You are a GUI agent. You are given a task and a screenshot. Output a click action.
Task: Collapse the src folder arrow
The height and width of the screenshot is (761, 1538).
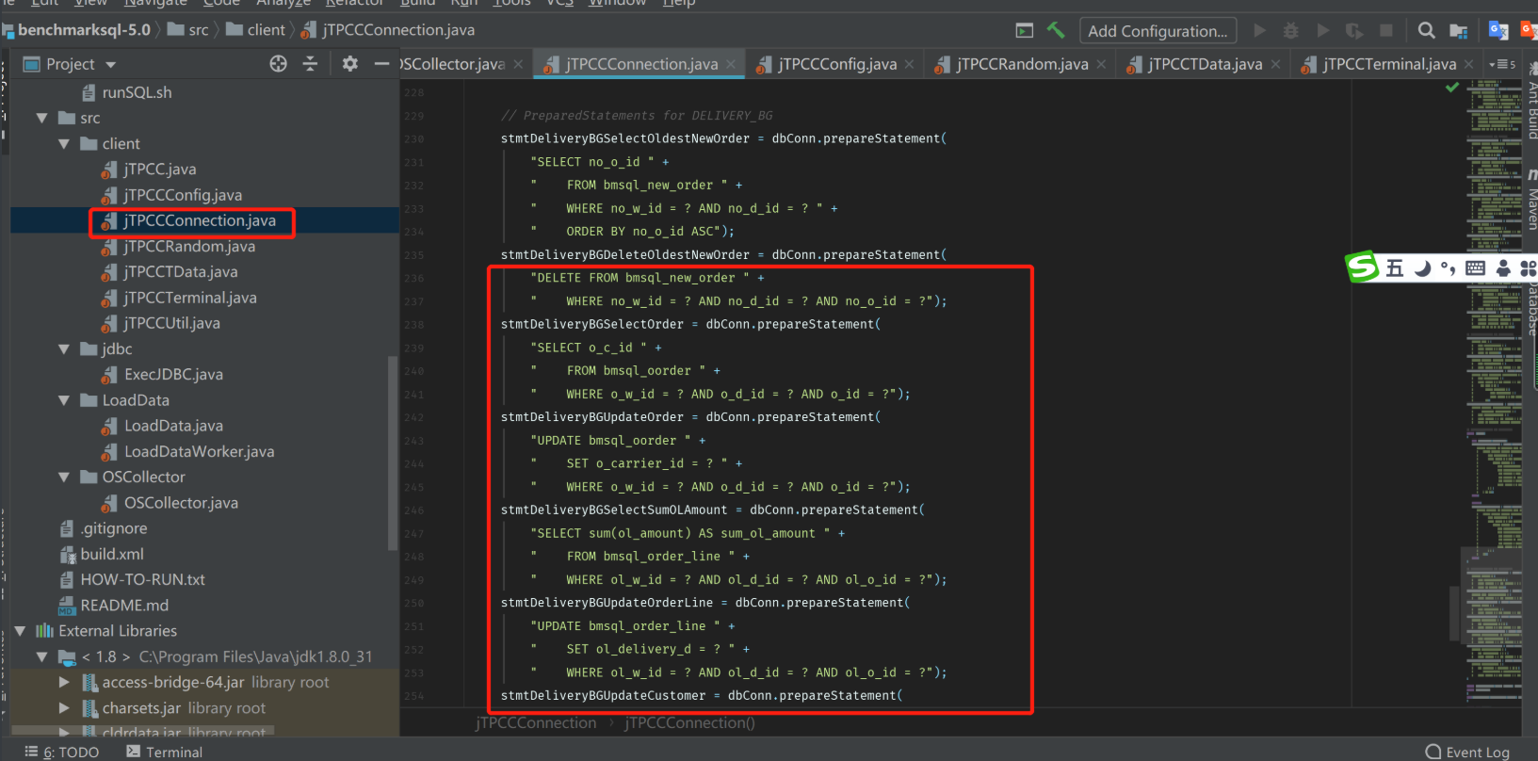click(x=41, y=118)
